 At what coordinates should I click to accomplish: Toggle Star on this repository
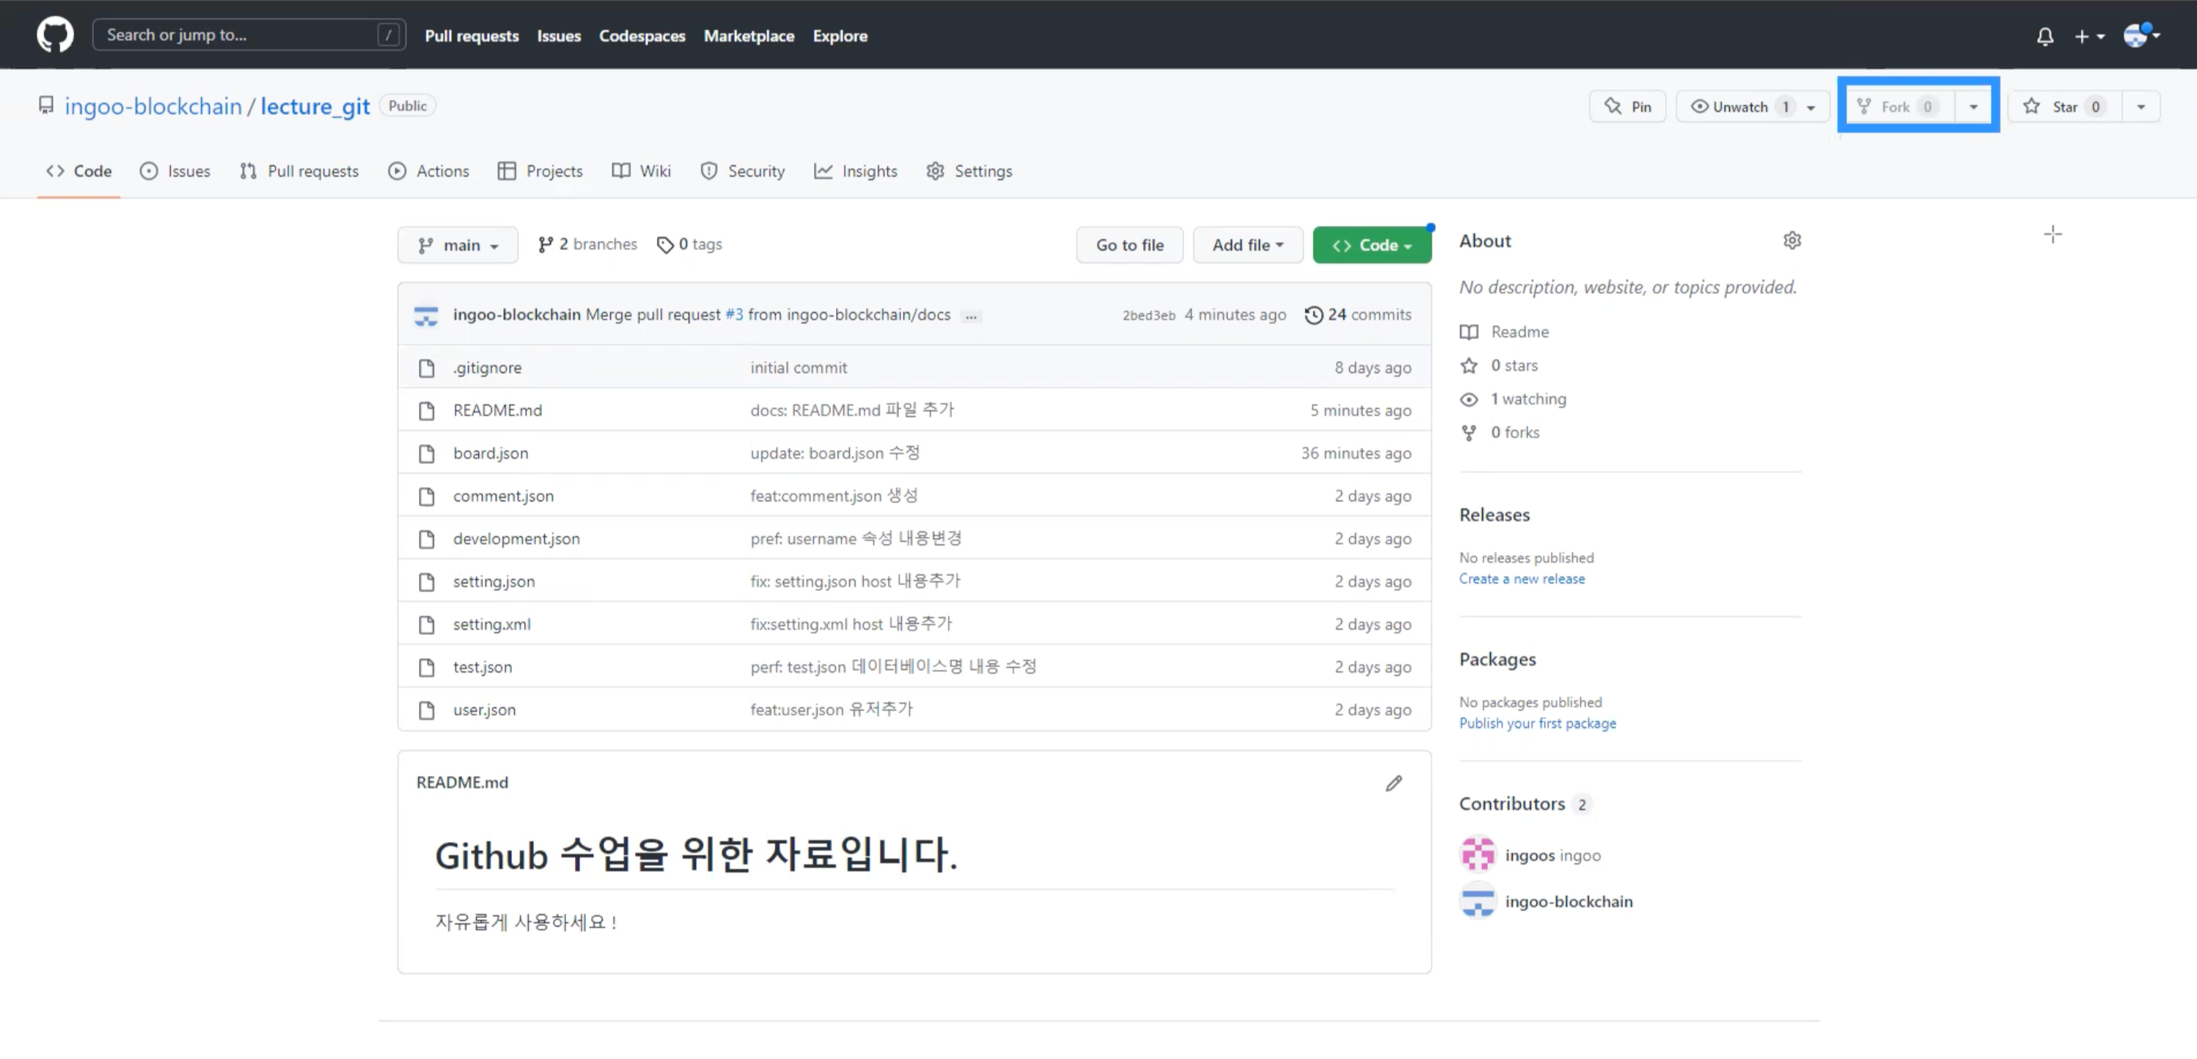pyautogui.click(x=2064, y=106)
